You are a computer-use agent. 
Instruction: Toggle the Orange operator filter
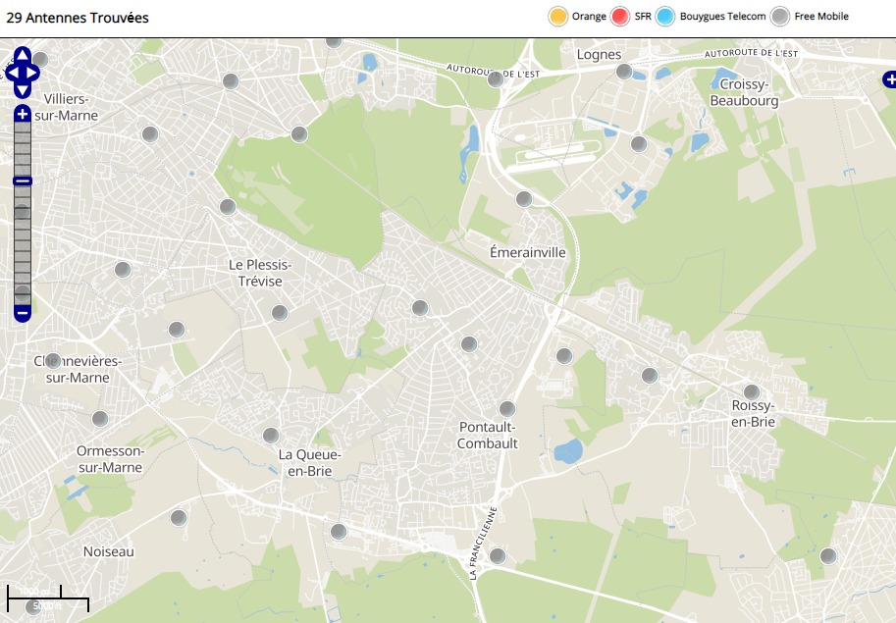[x=557, y=17]
